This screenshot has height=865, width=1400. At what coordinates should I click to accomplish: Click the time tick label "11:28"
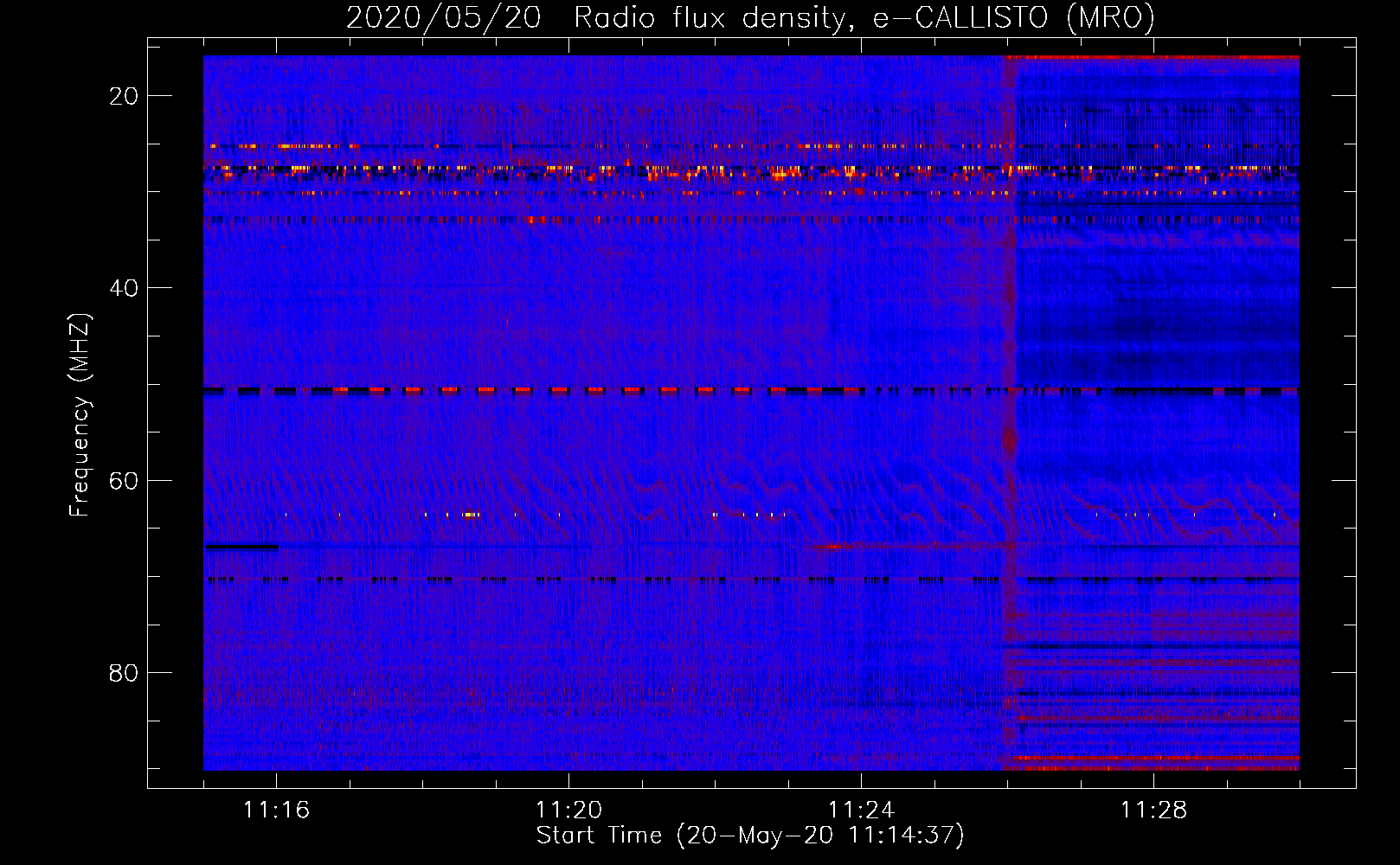tap(1154, 811)
